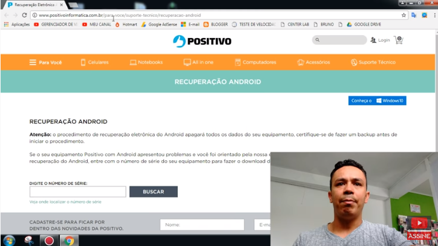The height and width of the screenshot is (246, 438).
Task: Open the serial number location help link
Action: (x=65, y=202)
